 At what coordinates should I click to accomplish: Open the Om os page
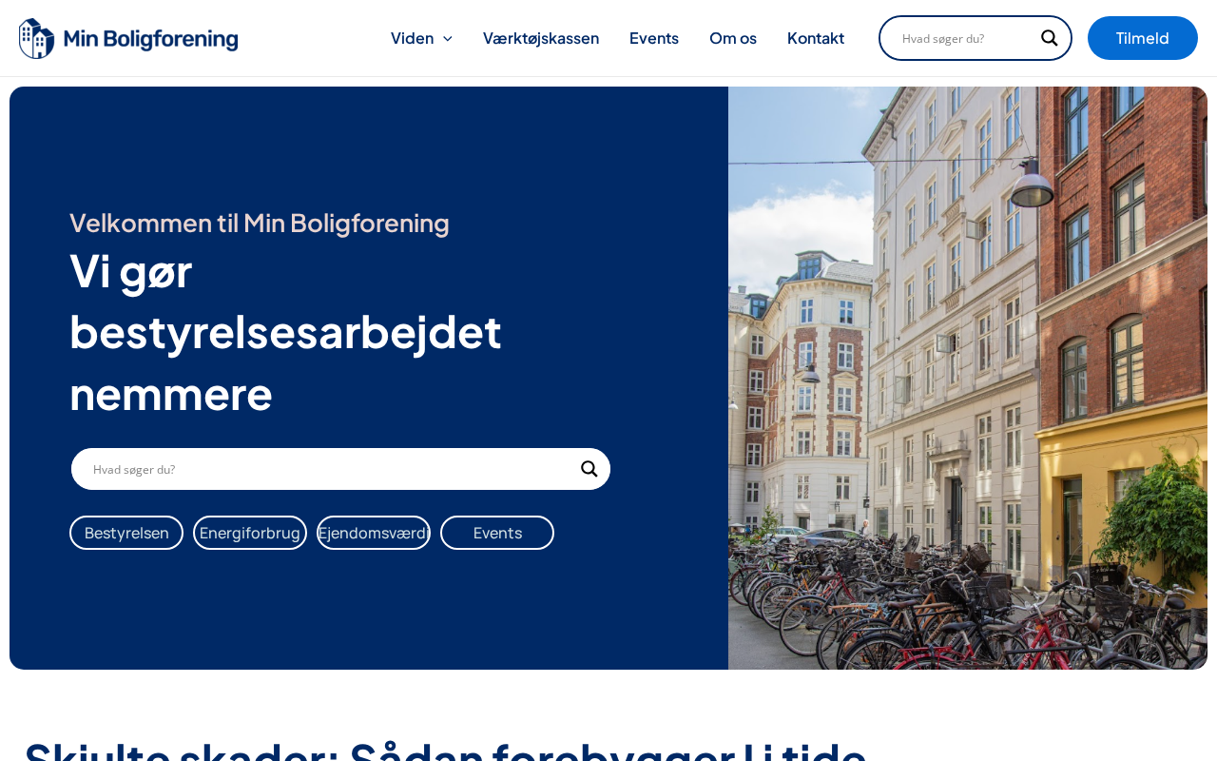(733, 38)
